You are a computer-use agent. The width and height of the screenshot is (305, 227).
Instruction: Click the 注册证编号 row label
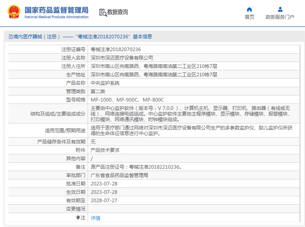click(73, 50)
